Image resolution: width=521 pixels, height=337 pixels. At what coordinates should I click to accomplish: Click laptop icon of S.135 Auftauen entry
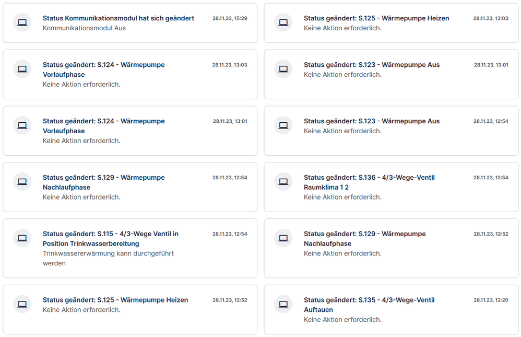point(283,304)
